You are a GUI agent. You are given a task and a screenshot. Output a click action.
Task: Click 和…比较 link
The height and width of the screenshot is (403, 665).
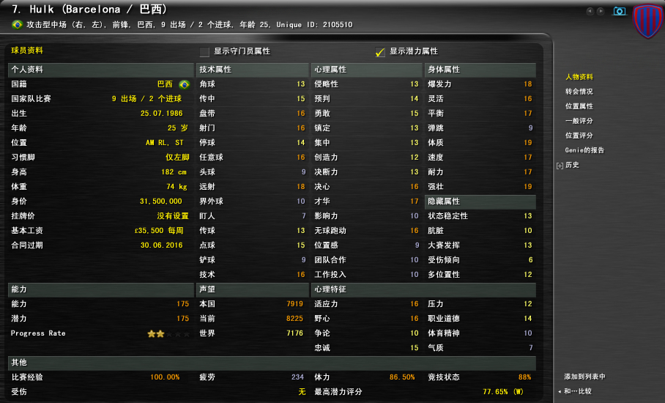[577, 391]
